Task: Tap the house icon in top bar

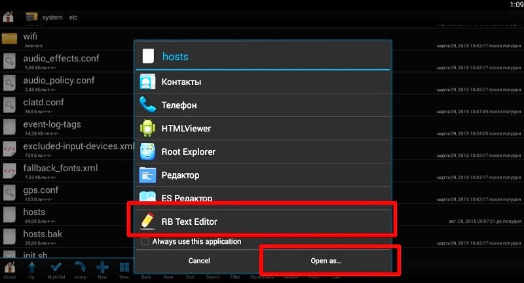Action: pyautogui.click(x=8, y=17)
